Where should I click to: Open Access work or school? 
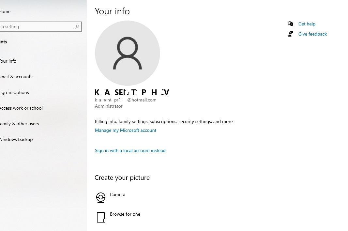click(x=21, y=108)
